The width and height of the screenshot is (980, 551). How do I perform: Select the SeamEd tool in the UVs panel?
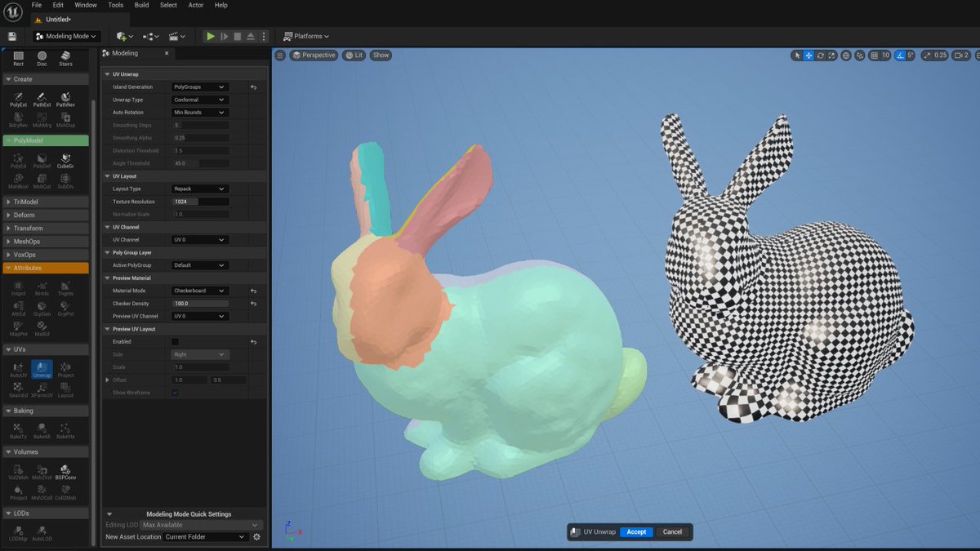click(16, 391)
